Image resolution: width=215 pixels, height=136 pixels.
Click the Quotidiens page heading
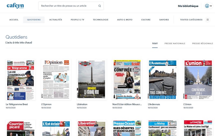pyautogui.click(x=16, y=37)
